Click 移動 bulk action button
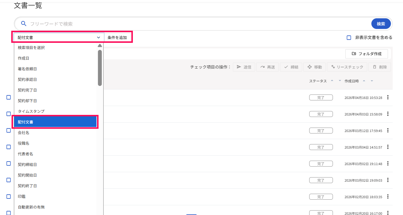Viewport: 403px width, 215px height. pos(315,67)
